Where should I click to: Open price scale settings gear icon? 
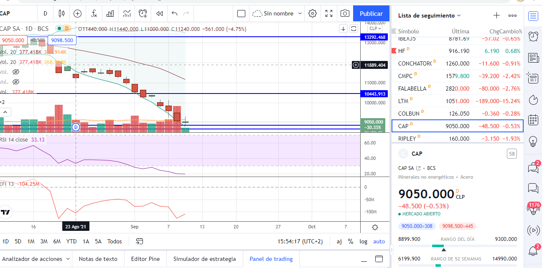pos(375,227)
